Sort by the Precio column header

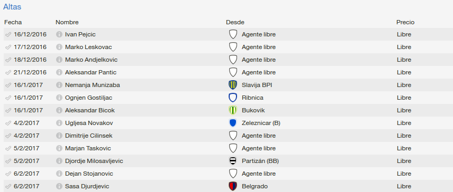tap(405, 22)
